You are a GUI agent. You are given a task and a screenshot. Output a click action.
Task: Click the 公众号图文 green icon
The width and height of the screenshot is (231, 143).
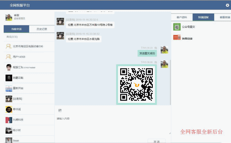click(x=177, y=27)
